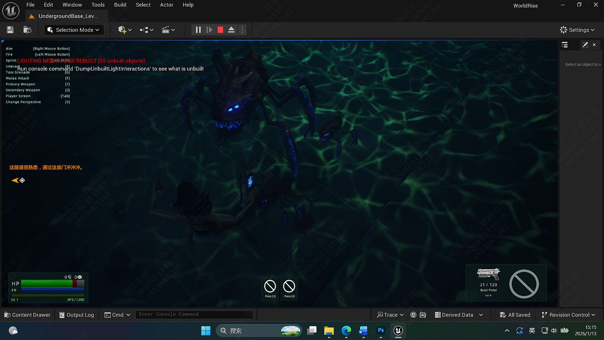Open the Selection Mode dropdown
The width and height of the screenshot is (604, 340).
(74, 30)
